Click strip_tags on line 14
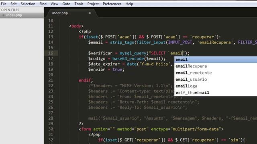The image size is (257, 144). [122, 42]
